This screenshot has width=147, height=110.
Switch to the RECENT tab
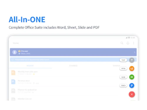point(30,66)
